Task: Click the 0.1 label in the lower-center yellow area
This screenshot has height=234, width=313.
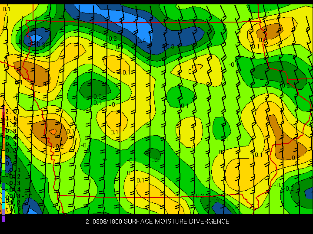Action: 140,180
